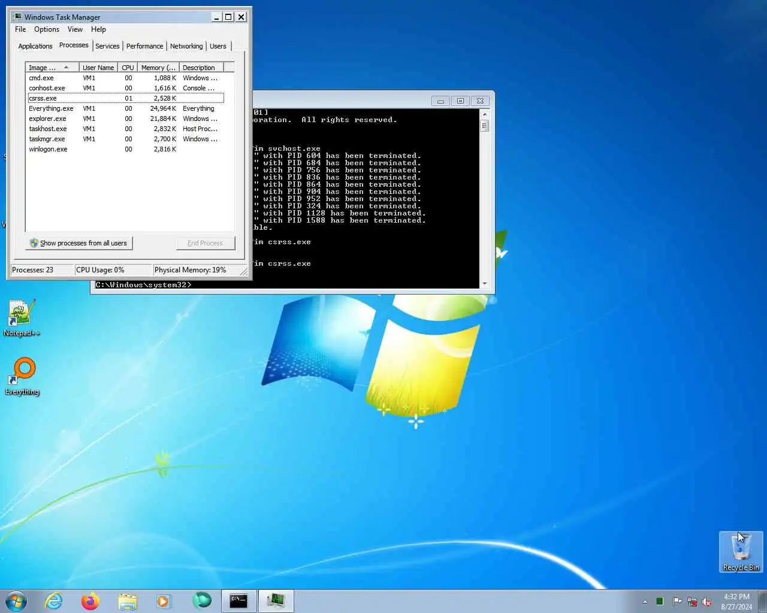767x613 pixels.
Task: Minimize the Windows Task Manager window
Action: click(217, 17)
